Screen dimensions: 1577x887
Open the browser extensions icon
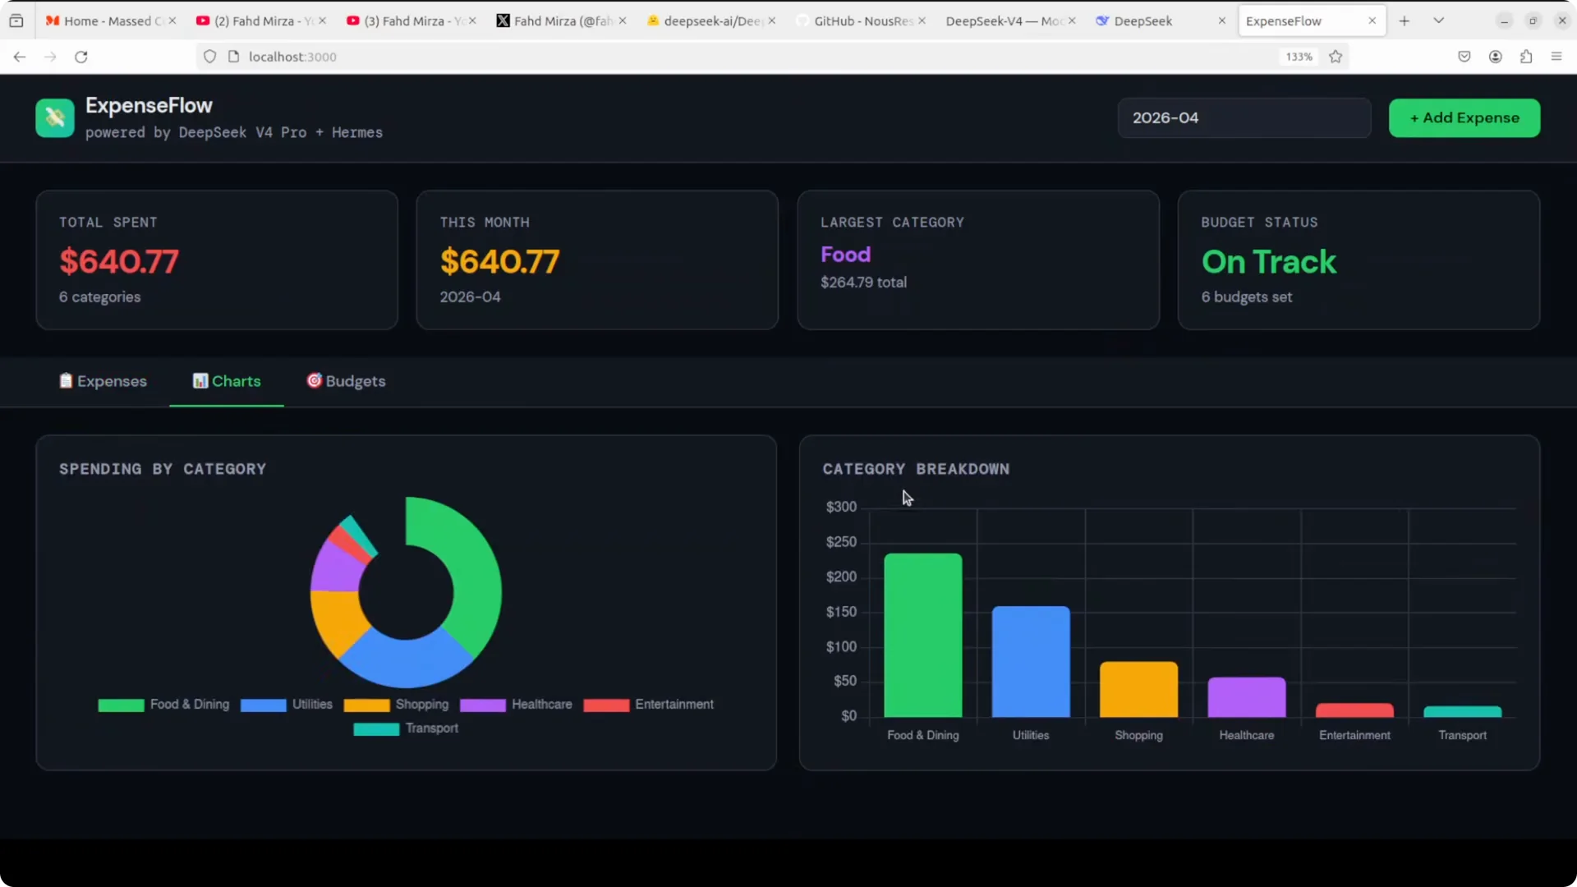click(x=1526, y=57)
